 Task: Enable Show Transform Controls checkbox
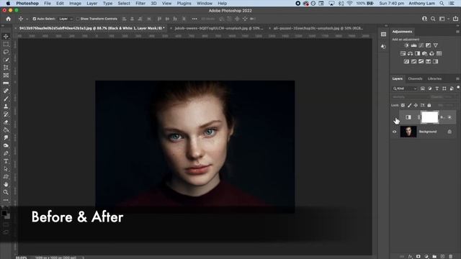point(78,19)
